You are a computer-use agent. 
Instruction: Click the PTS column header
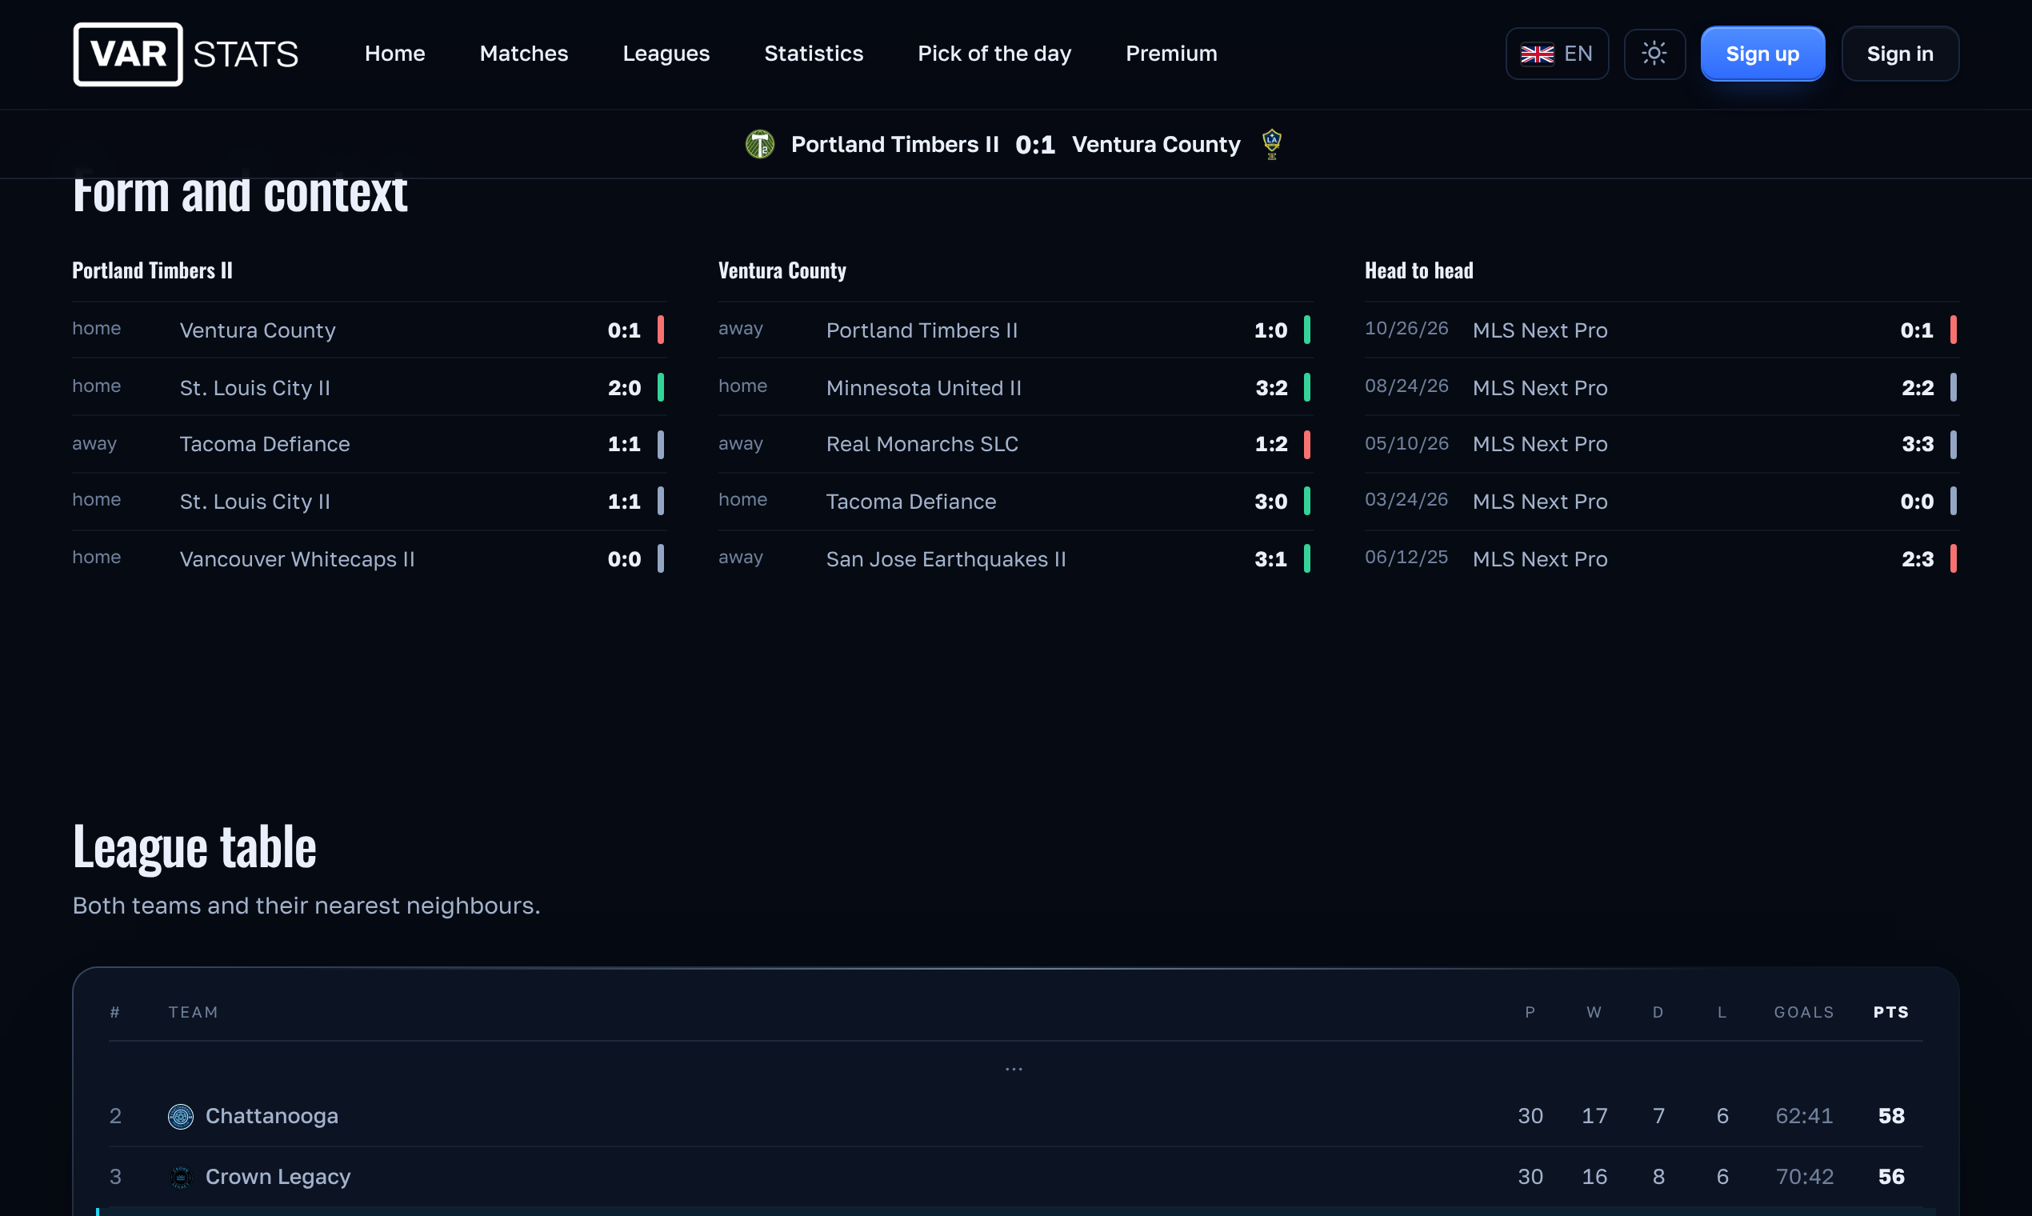click(1891, 1013)
